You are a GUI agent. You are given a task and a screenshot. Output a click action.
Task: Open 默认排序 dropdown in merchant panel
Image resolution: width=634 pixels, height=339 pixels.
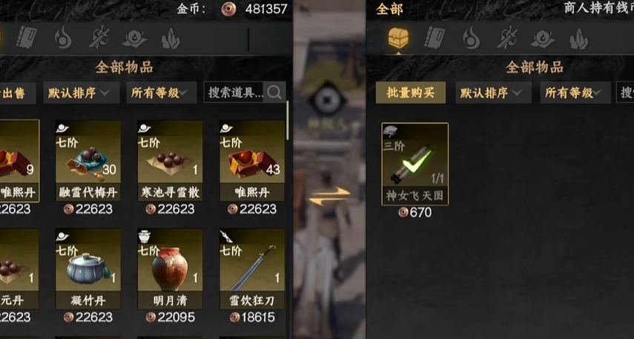point(493,93)
